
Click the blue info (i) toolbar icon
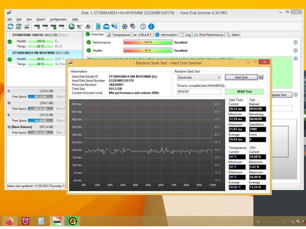(151, 26)
